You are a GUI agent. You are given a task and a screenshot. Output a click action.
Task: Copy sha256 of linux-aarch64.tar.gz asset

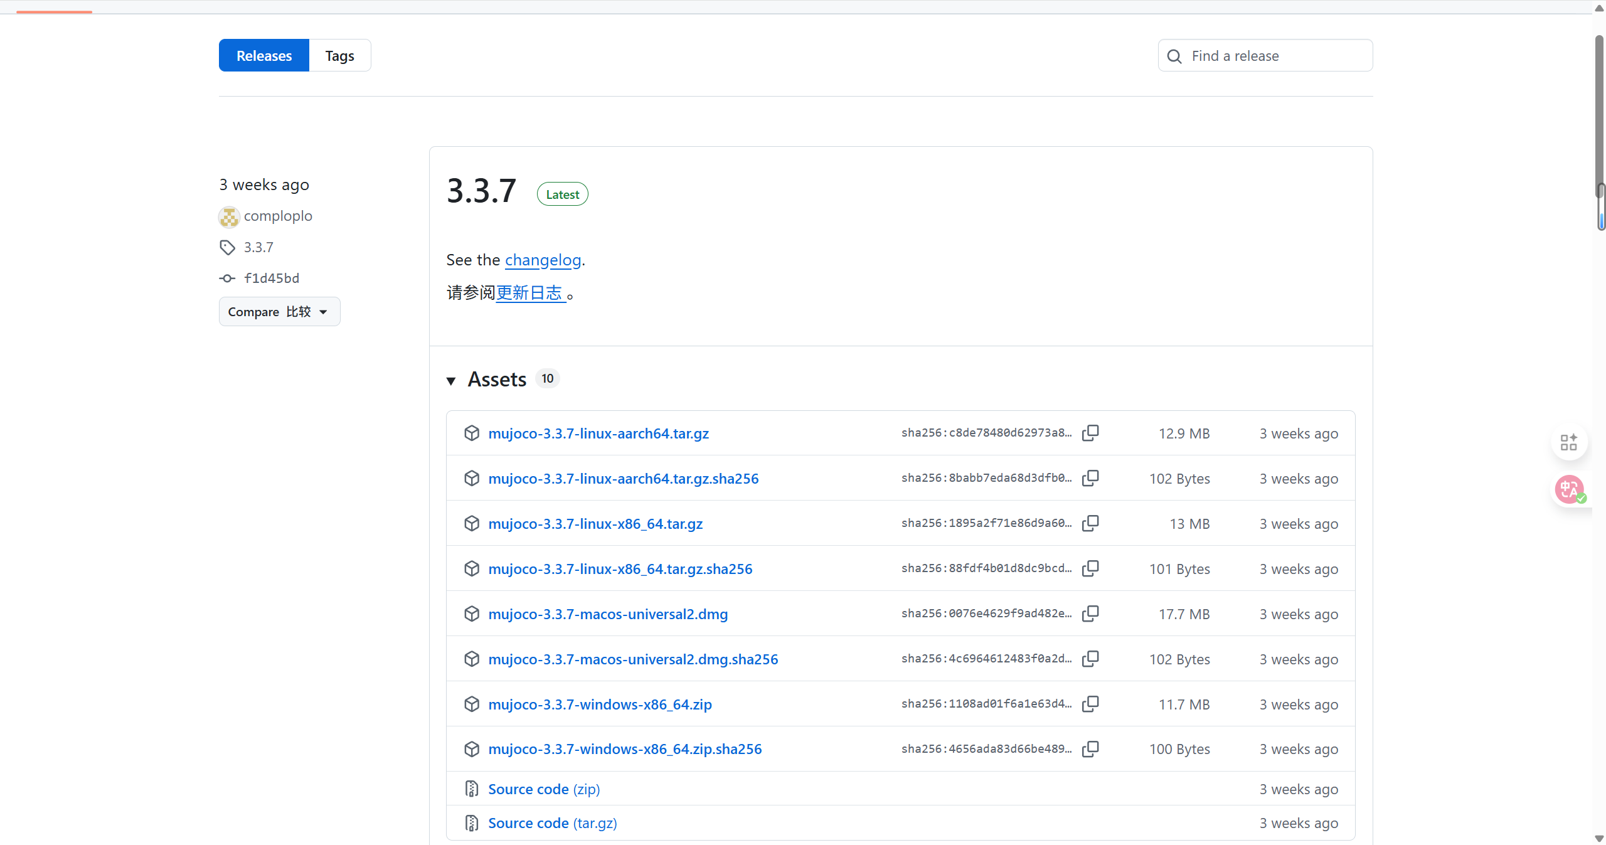pyautogui.click(x=1090, y=433)
